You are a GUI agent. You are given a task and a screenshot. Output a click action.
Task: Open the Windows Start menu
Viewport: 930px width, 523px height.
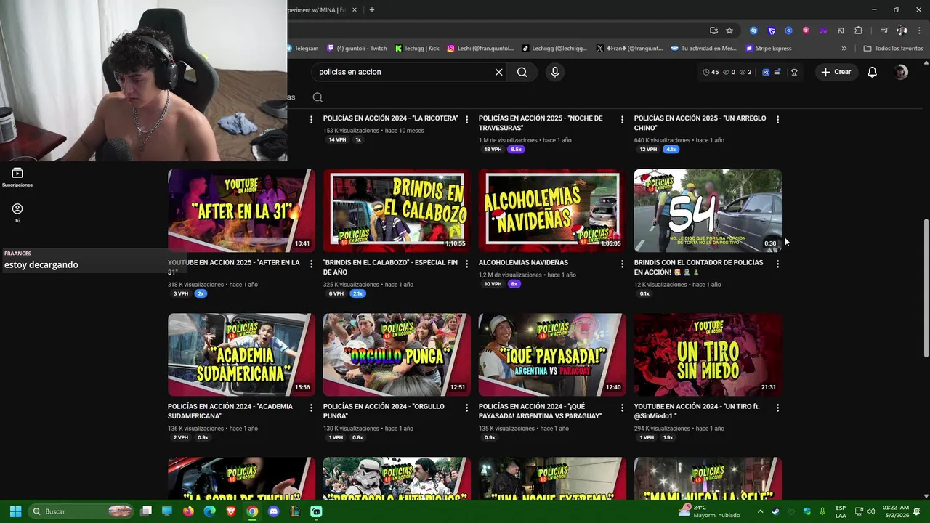15,511
